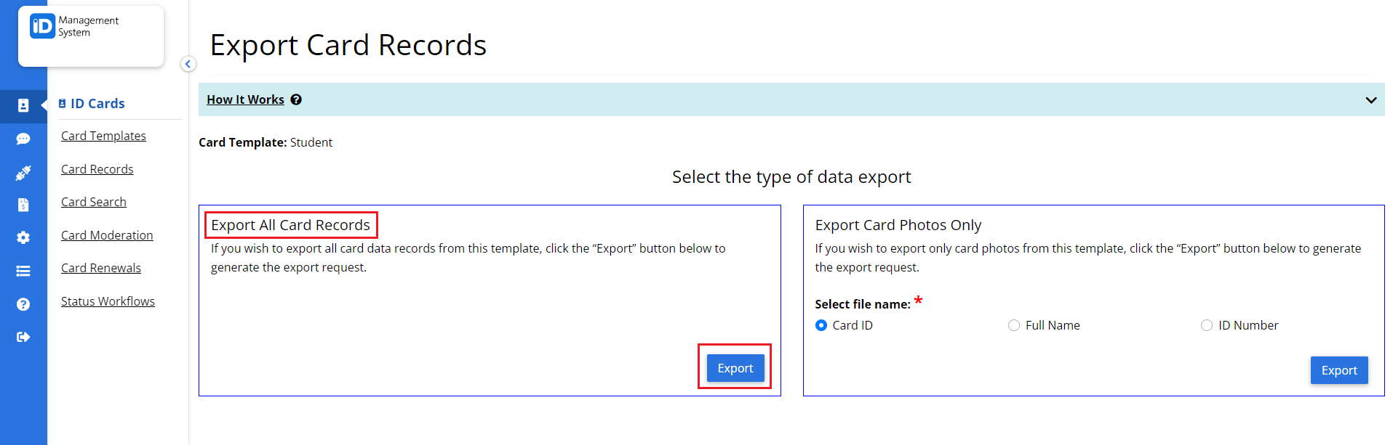
Task: Collapse the sidebar with the left arrow
Action: (188, 64)
